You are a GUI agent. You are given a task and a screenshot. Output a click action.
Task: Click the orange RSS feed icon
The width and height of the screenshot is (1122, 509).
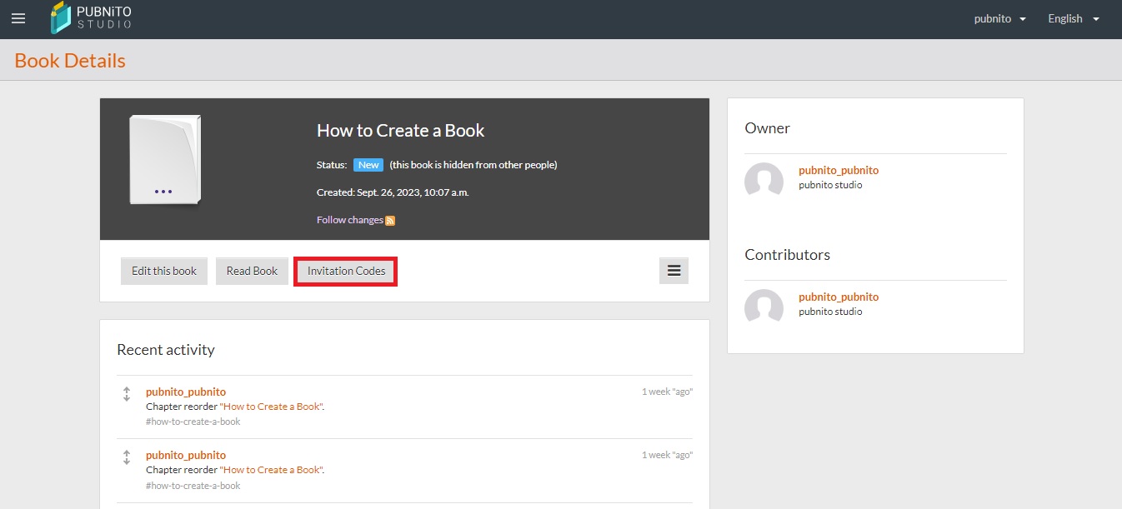(390, 221)
